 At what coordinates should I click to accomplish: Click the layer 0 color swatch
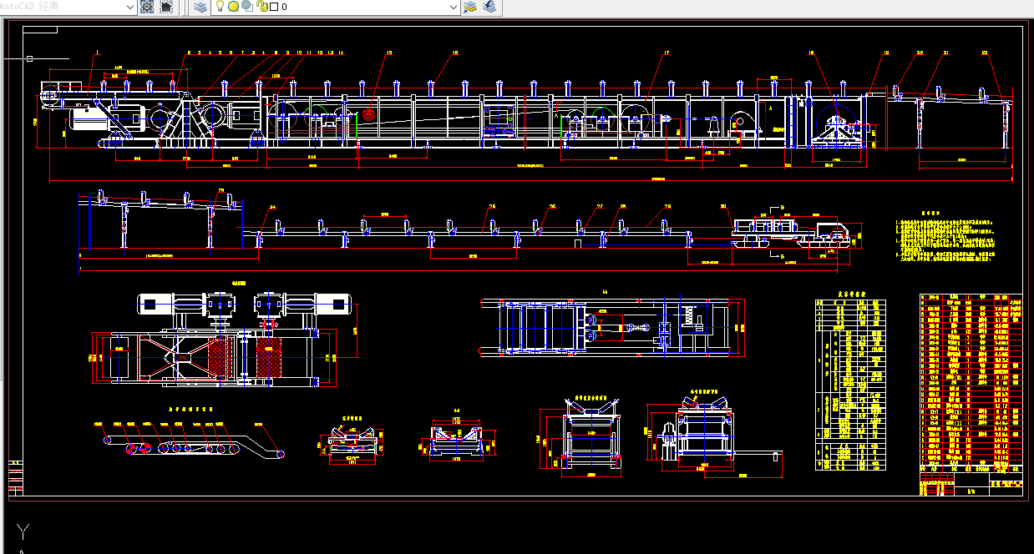tap(274, 7)
